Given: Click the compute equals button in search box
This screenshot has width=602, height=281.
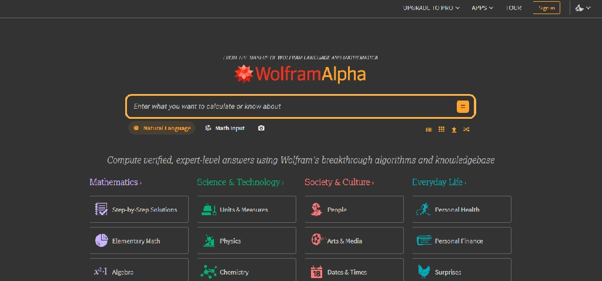Looking at the screenshot, I should click(463, 106).
